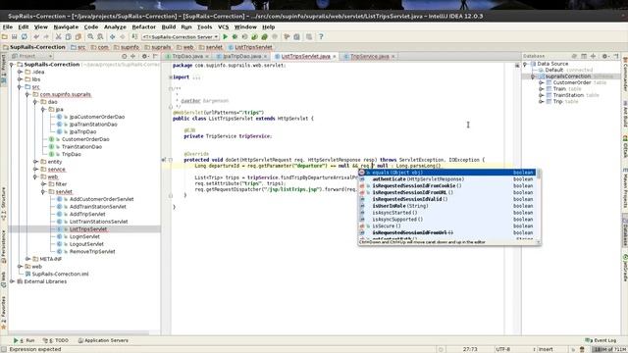Click scroll-from-source icon in Project panel
The image size is (628, 353).
tap(125, 57)
